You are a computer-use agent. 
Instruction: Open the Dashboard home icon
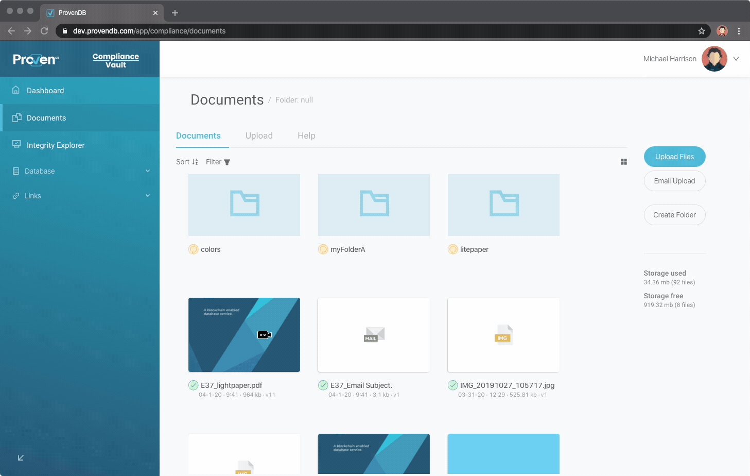(x=16, y=90)
